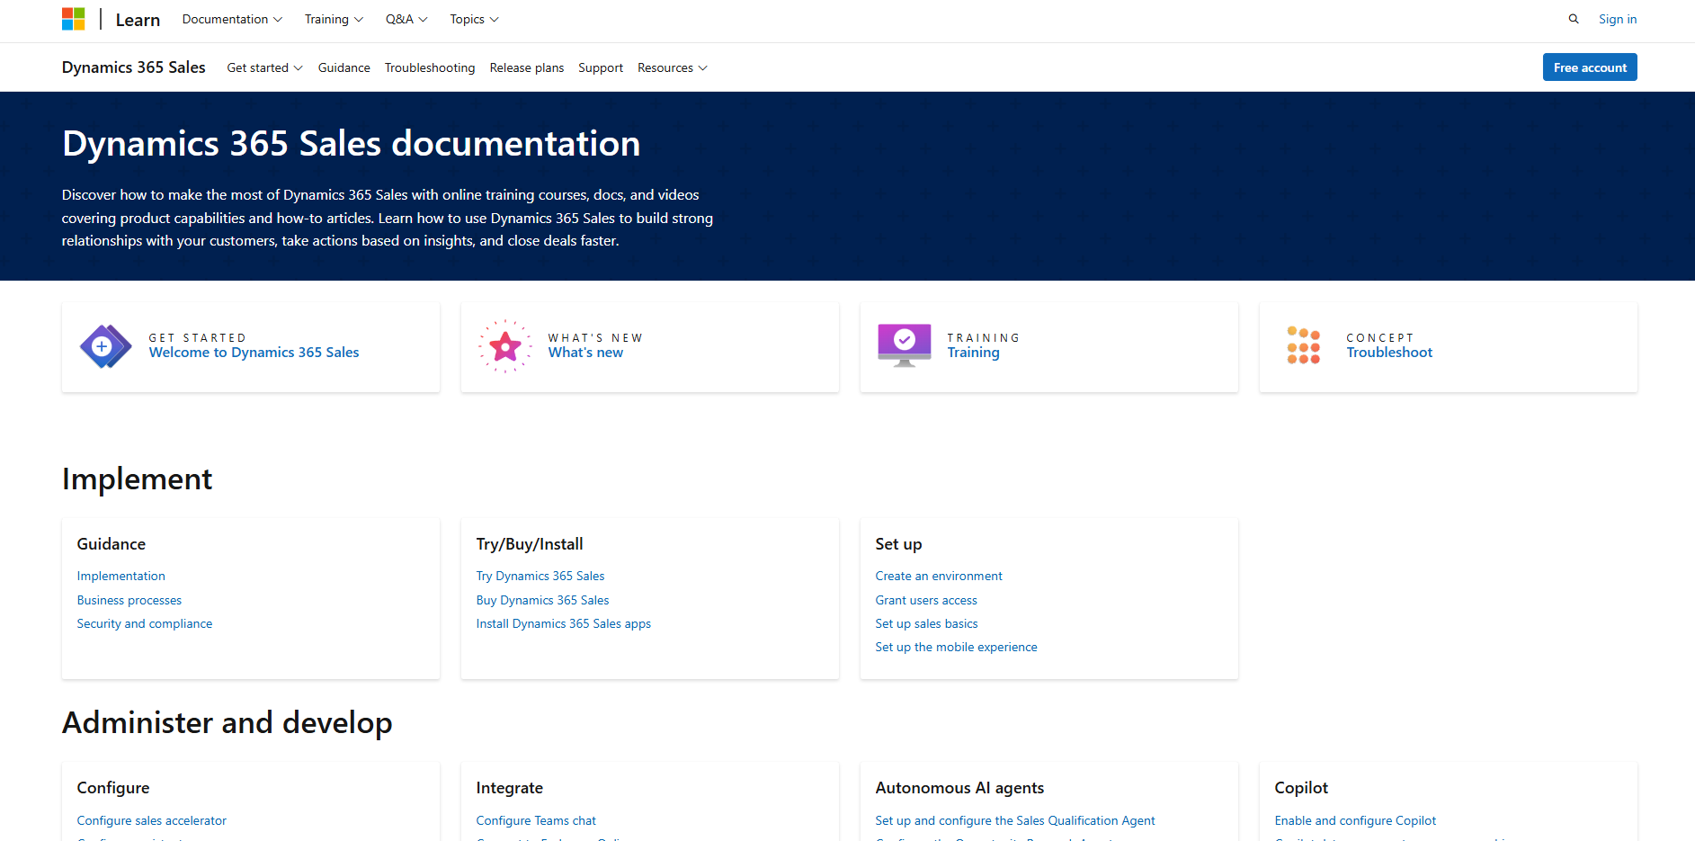This screenshot has height=841, width=1695.
Task: Click Buy Dynamics 365 Sales link
Action: click(543, 600)
